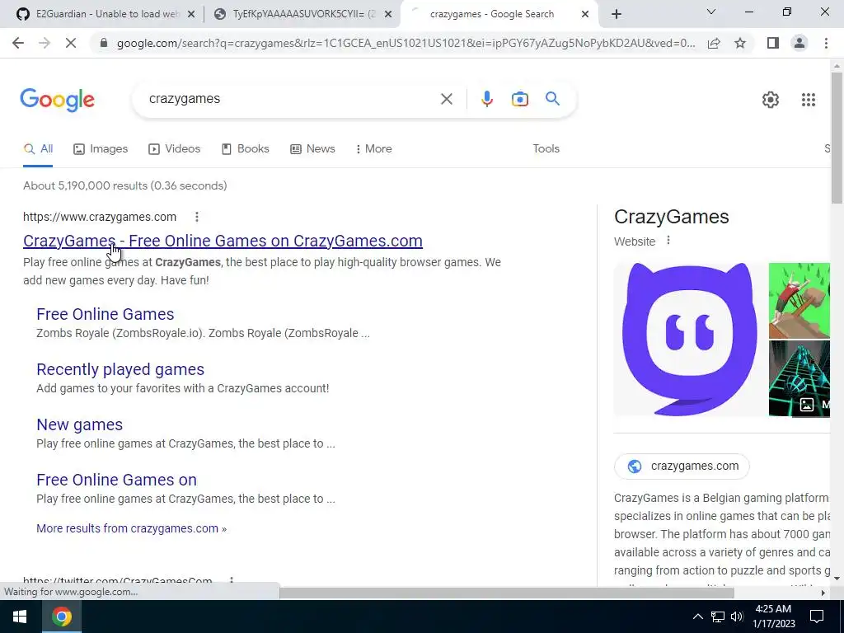Viewport: 844px width, 633px height.
Task: Click the Google logo
Action: [x=57, y=100]
